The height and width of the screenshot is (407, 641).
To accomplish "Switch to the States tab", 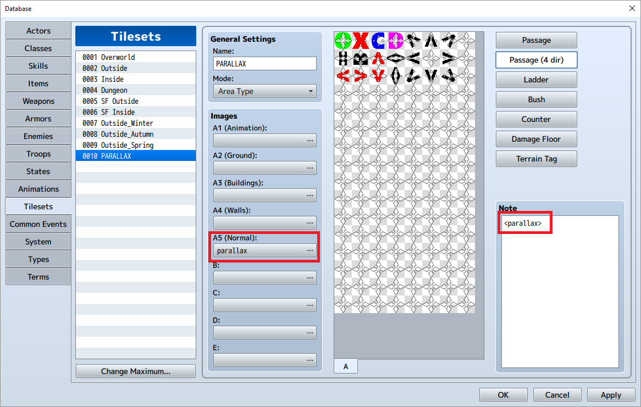I will click(38, 171).
